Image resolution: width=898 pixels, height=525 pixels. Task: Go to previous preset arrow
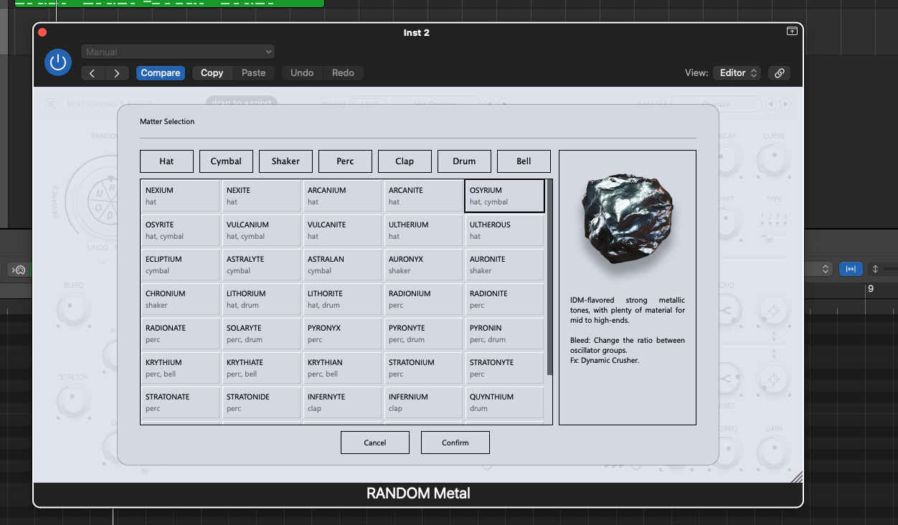click(93, 73)
